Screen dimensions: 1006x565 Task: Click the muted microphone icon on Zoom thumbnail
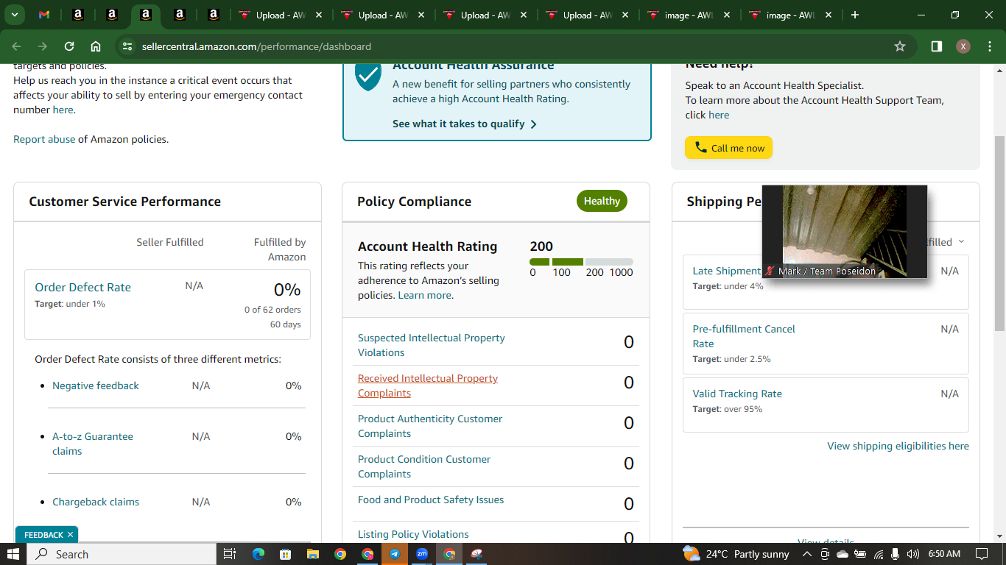tap(770, 271)
